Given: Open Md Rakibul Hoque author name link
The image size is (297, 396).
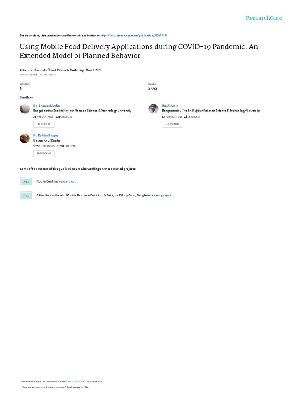Looking at the screenshot, I should [x=46, y=135].
